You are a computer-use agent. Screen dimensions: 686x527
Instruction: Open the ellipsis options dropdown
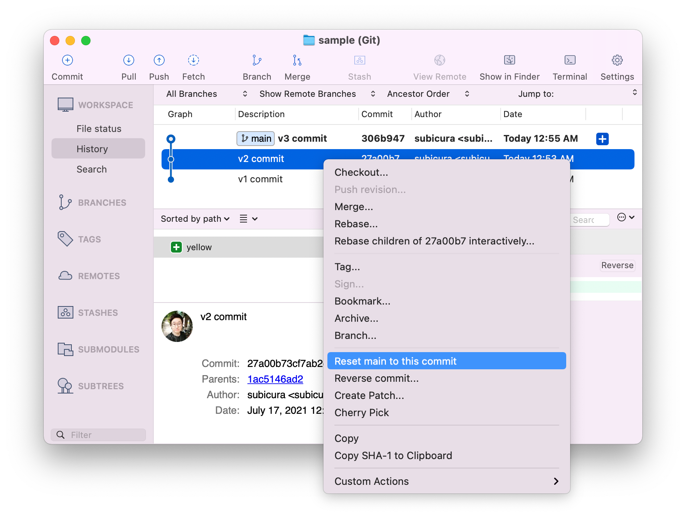pos(626,217)
